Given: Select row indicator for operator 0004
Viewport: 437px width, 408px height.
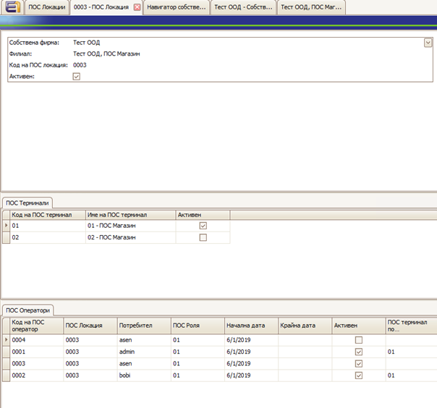Looking at the screenshot, I should 7,339.
